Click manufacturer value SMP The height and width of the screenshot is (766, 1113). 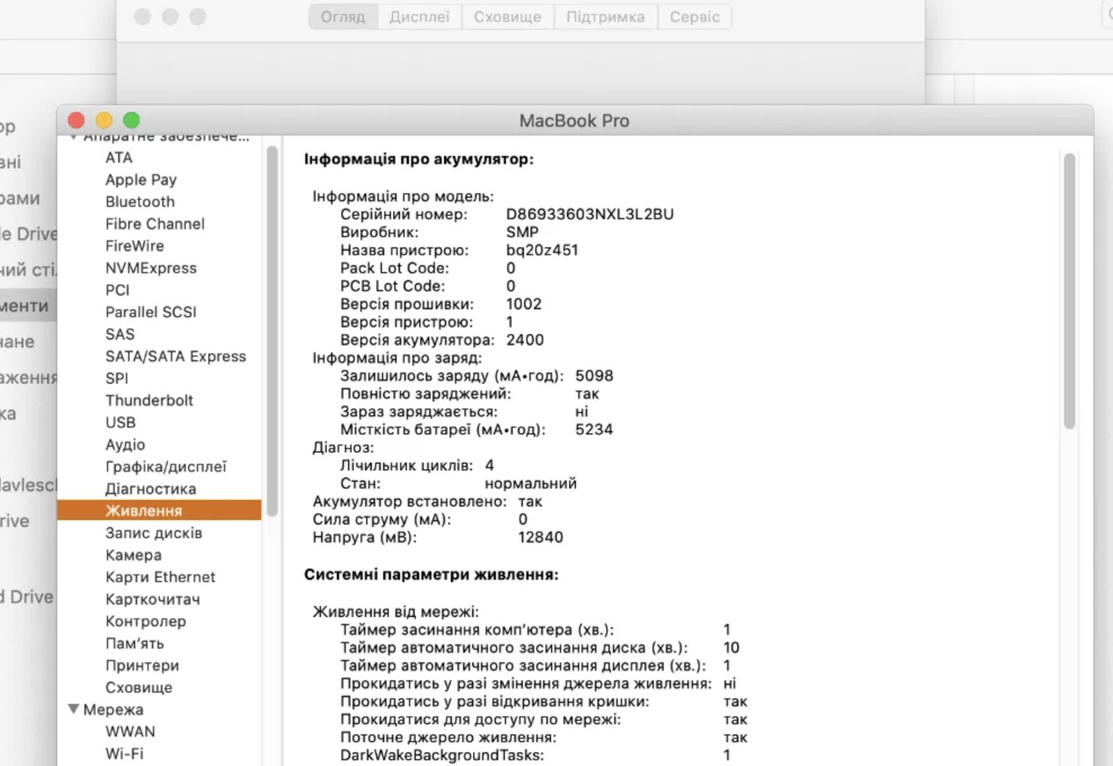click(x=522, y=232)
